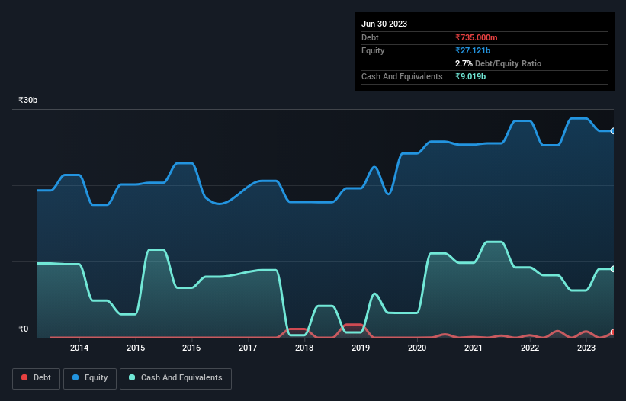Click Cash And Equivalents label in tooltip

click(402, 76)
